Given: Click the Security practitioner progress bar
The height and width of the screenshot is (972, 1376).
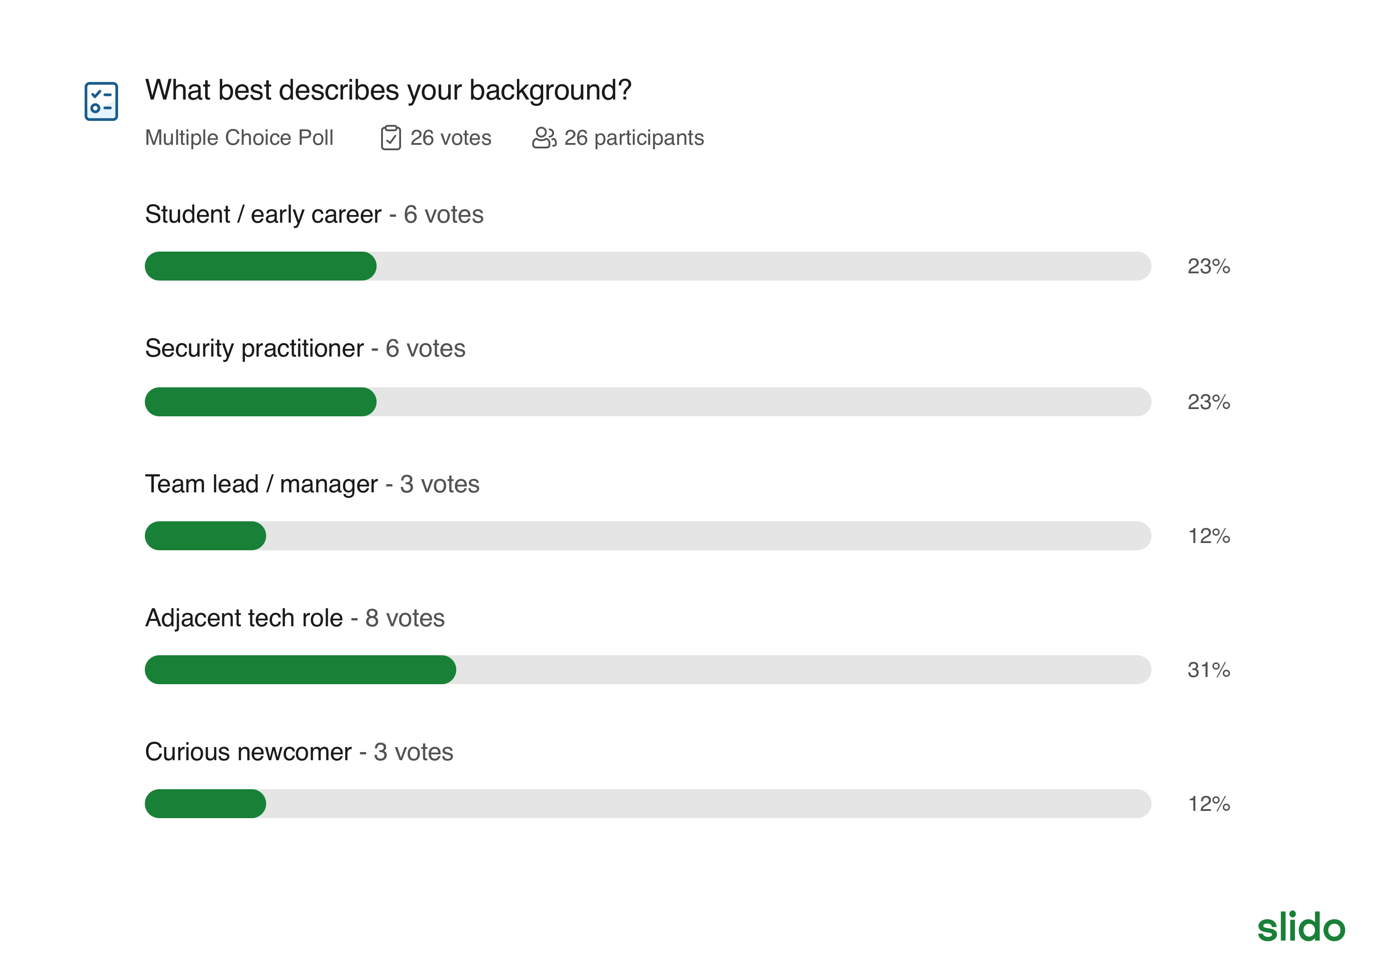Looking at the screenshot, I should point(647,401).
